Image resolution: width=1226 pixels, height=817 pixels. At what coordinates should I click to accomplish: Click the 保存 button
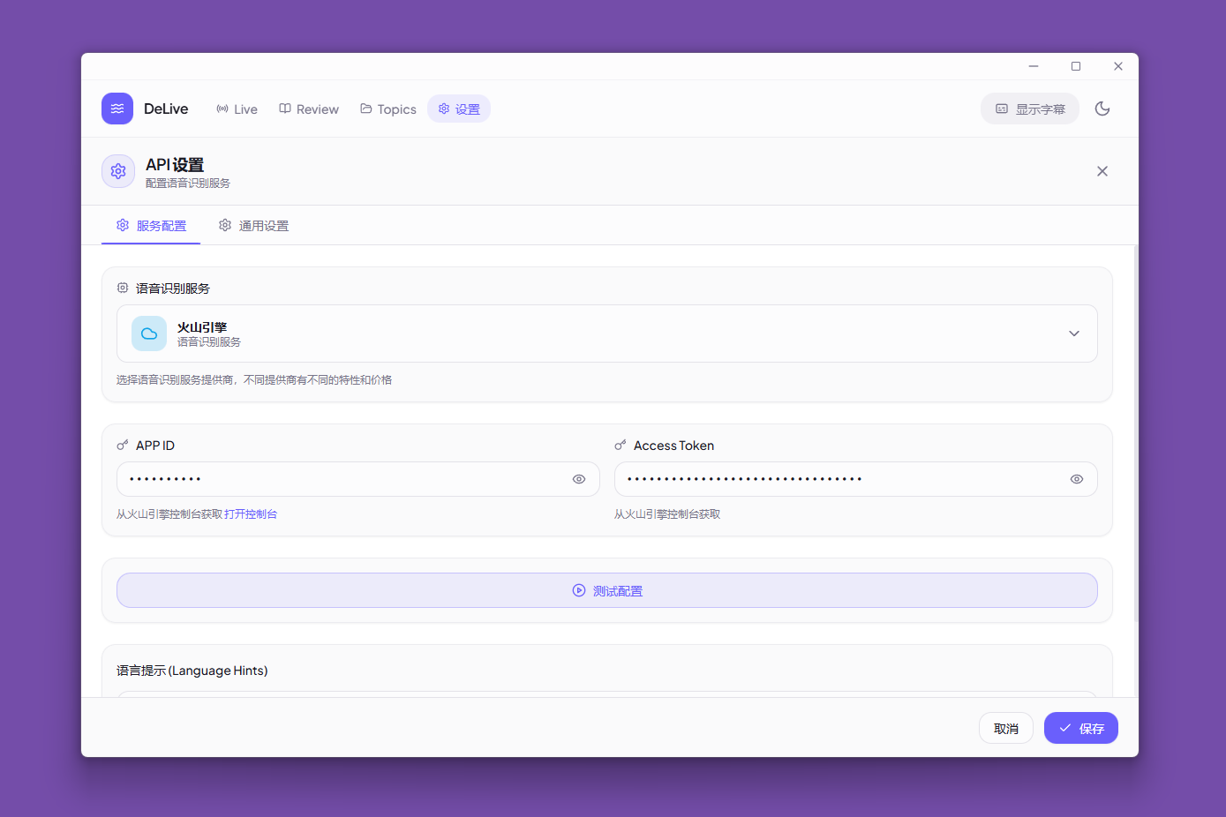(x=1081, y=728)
